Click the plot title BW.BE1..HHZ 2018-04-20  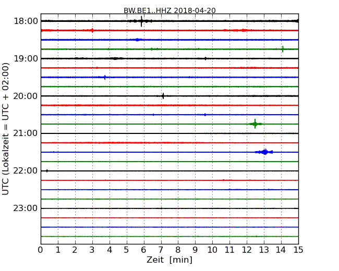click(169, 10)
